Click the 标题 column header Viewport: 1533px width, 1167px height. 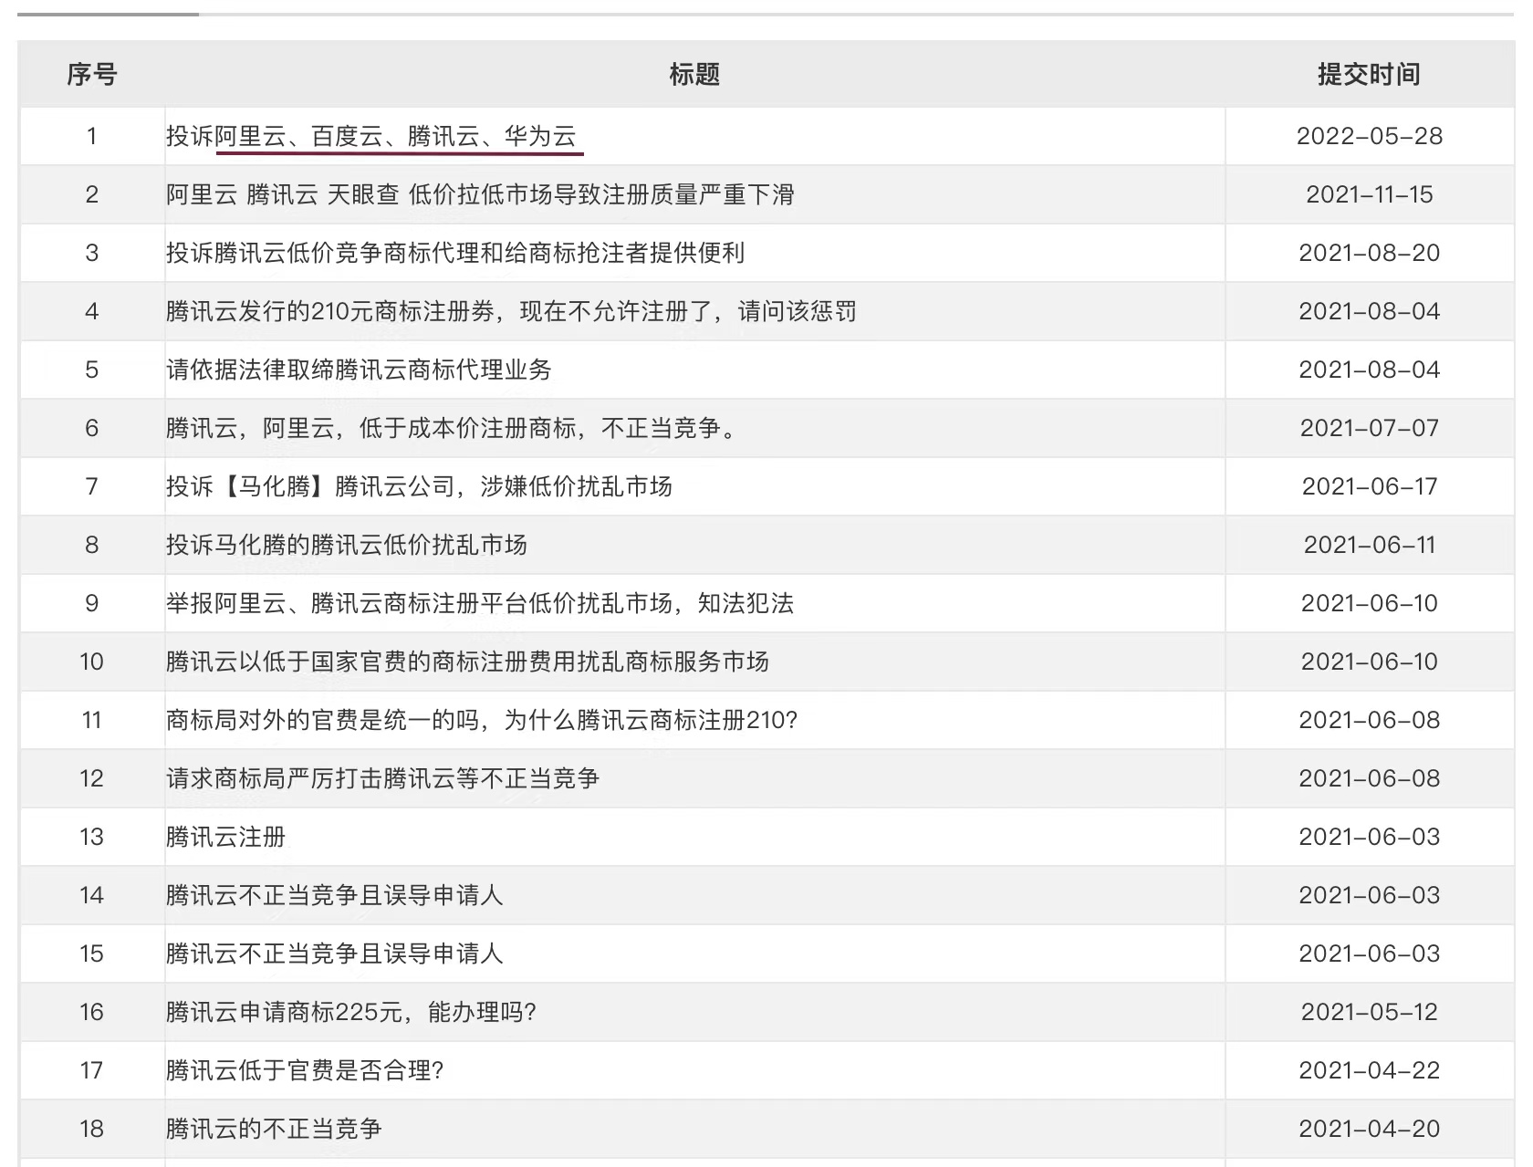[x=694, y=74]
